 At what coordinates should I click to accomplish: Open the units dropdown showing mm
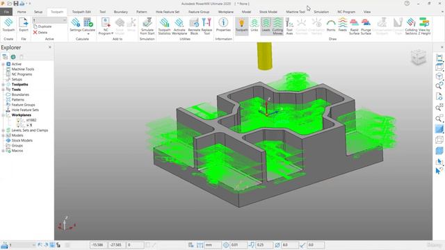(x=213, y=245)
